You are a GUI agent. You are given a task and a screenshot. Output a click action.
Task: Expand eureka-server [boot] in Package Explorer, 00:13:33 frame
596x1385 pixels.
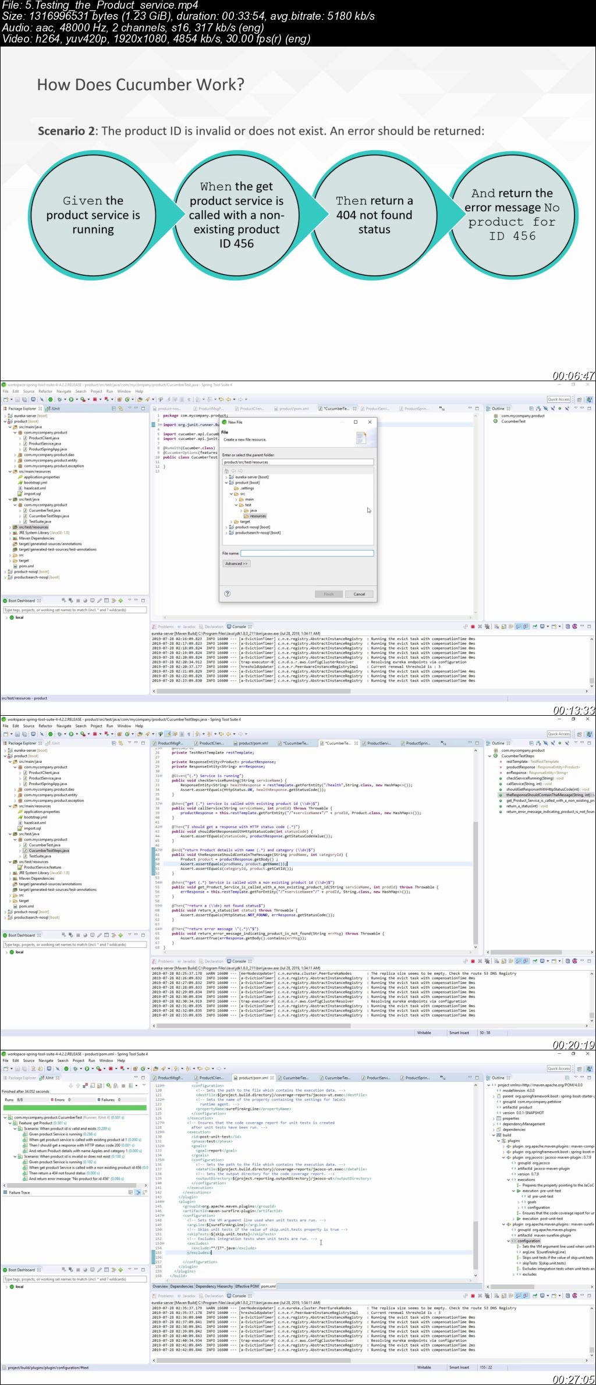(5, 416)
